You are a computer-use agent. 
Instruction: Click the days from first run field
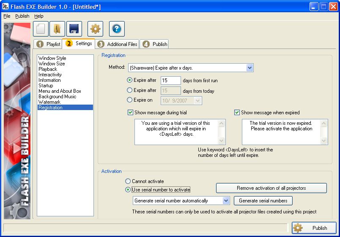pyautogui.click(x=171, y=81)
